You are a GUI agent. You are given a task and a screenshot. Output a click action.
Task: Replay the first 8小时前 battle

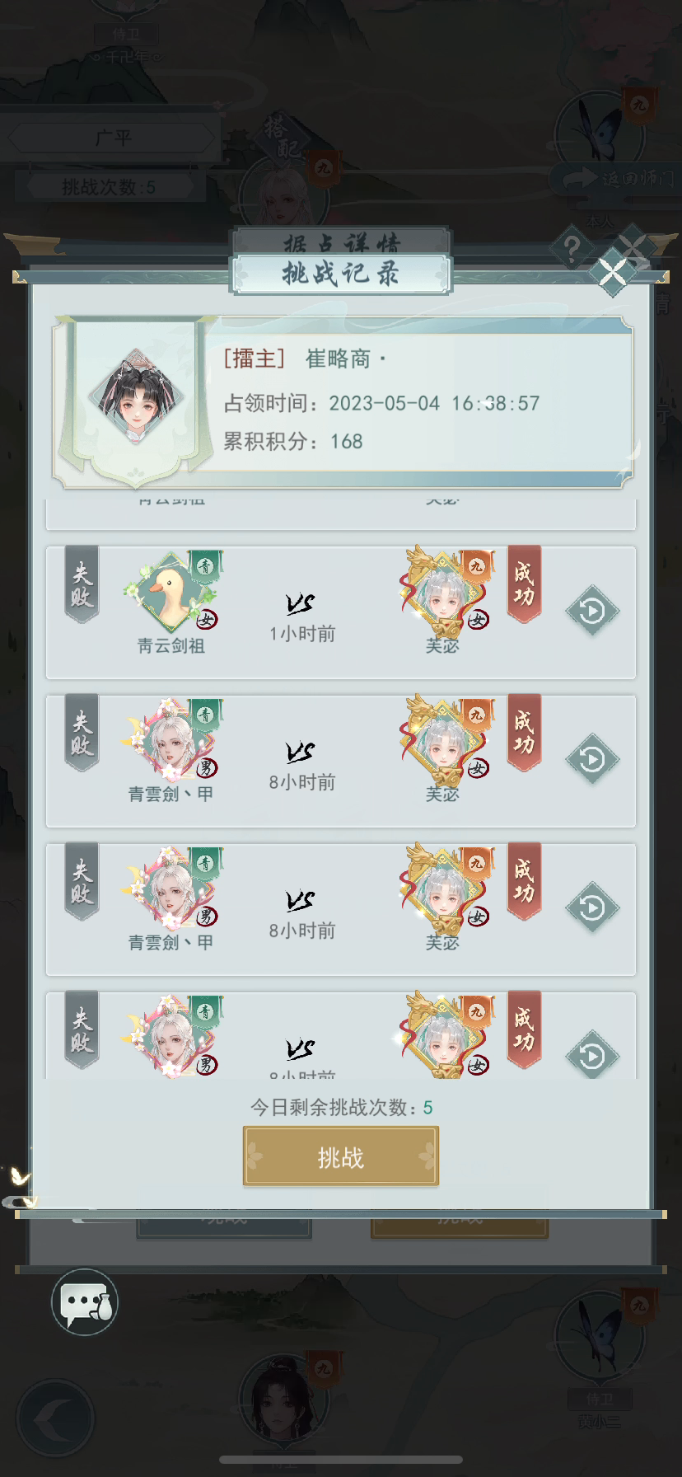point(592,759)
